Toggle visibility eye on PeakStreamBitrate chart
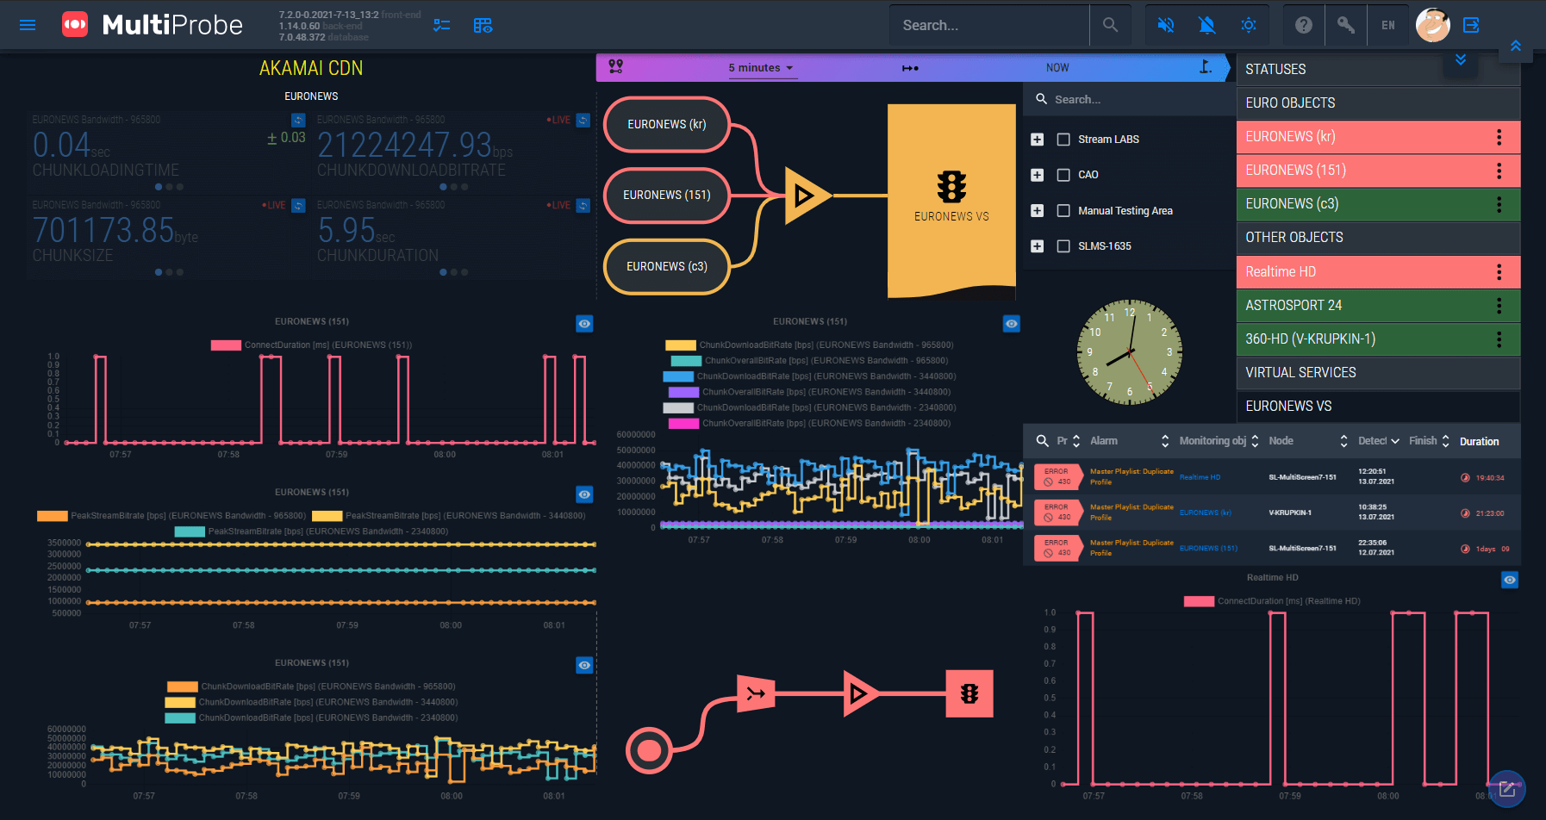The width and height of the screenshot is (1546, 820). click(584, 494)
